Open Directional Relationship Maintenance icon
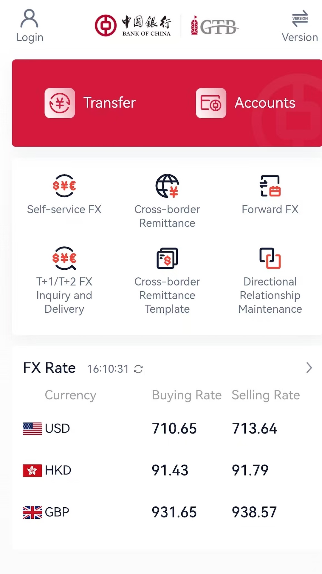This screenshot has height=574, width=322. click(270, 258)
